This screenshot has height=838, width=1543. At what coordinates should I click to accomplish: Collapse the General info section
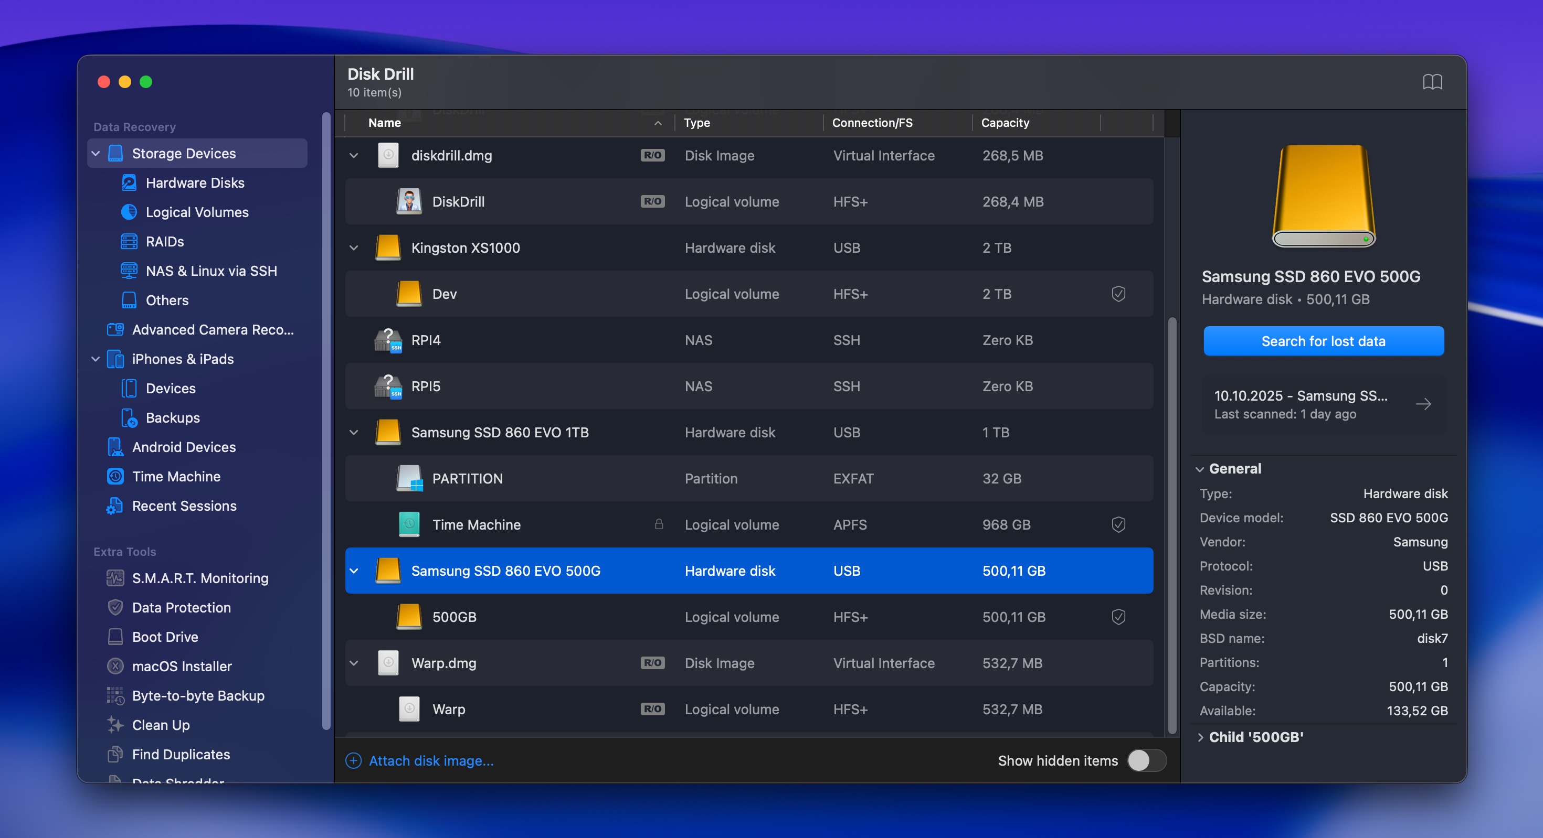tap(1199, 469)
